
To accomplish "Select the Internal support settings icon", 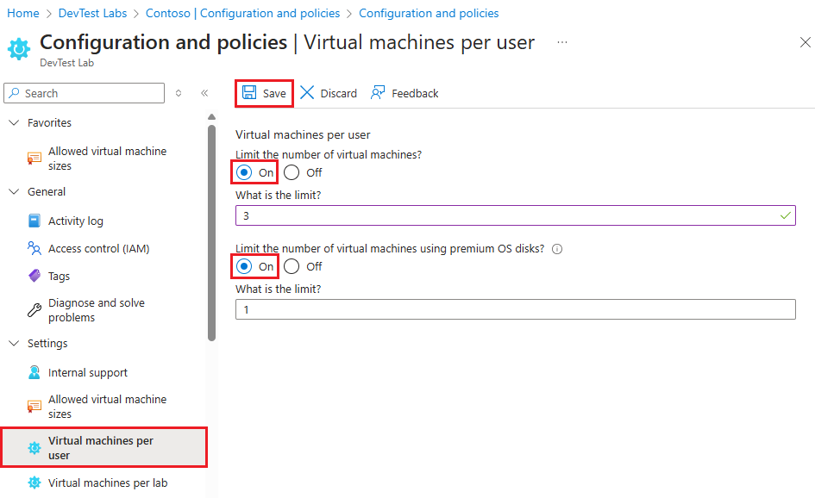I will [33, 372].
